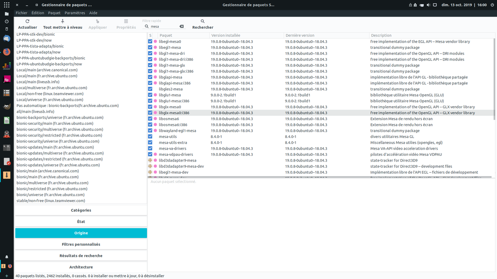Click the Actualiser reload icon
Screen dimensions: 497x279
click(x=28, y=21)
